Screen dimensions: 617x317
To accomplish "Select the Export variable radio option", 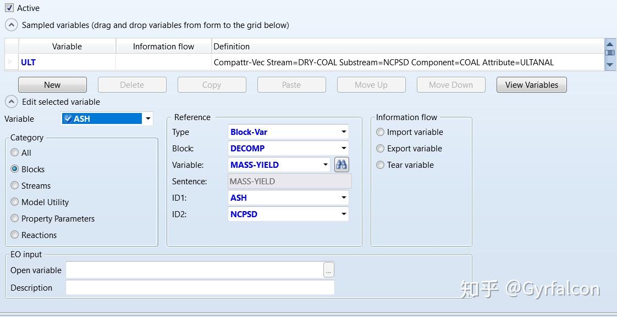I will (x=381, y=149).
